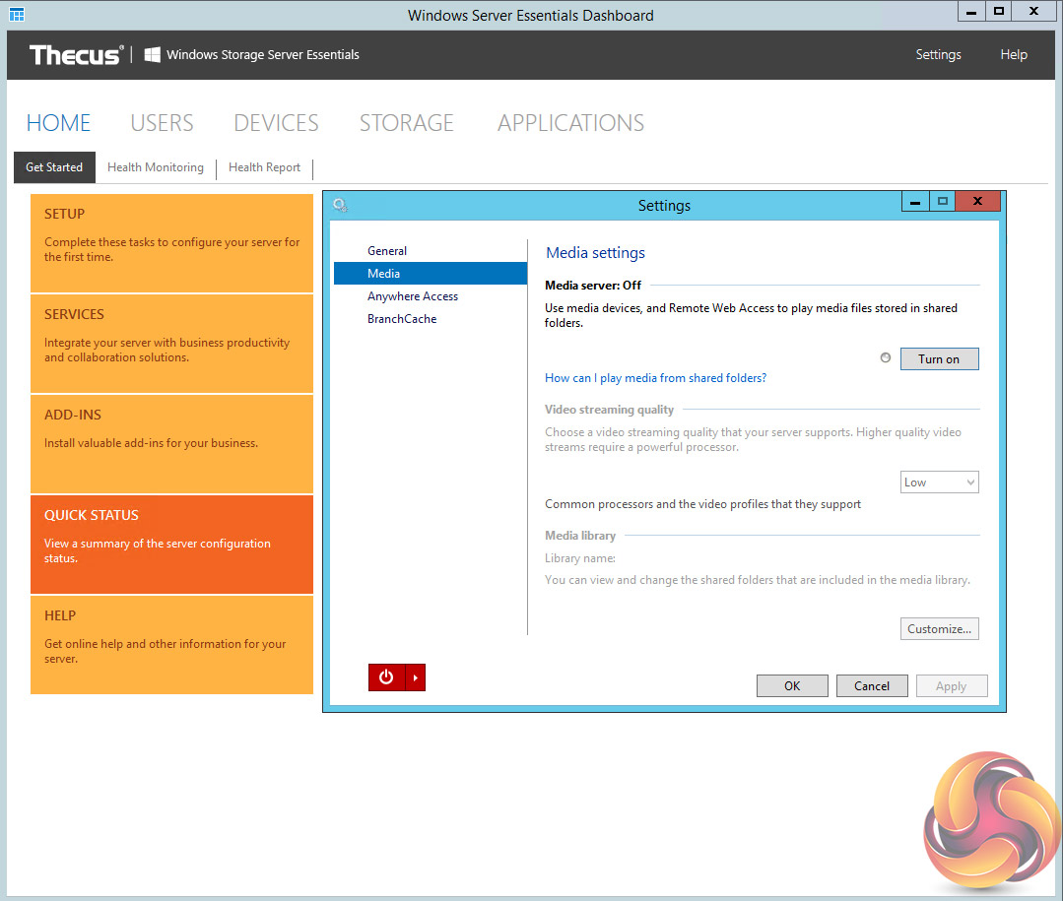Viewport: 1063px width, 901px height.
Task: Minimize the Dashboard window
Action: click(971, 11)
